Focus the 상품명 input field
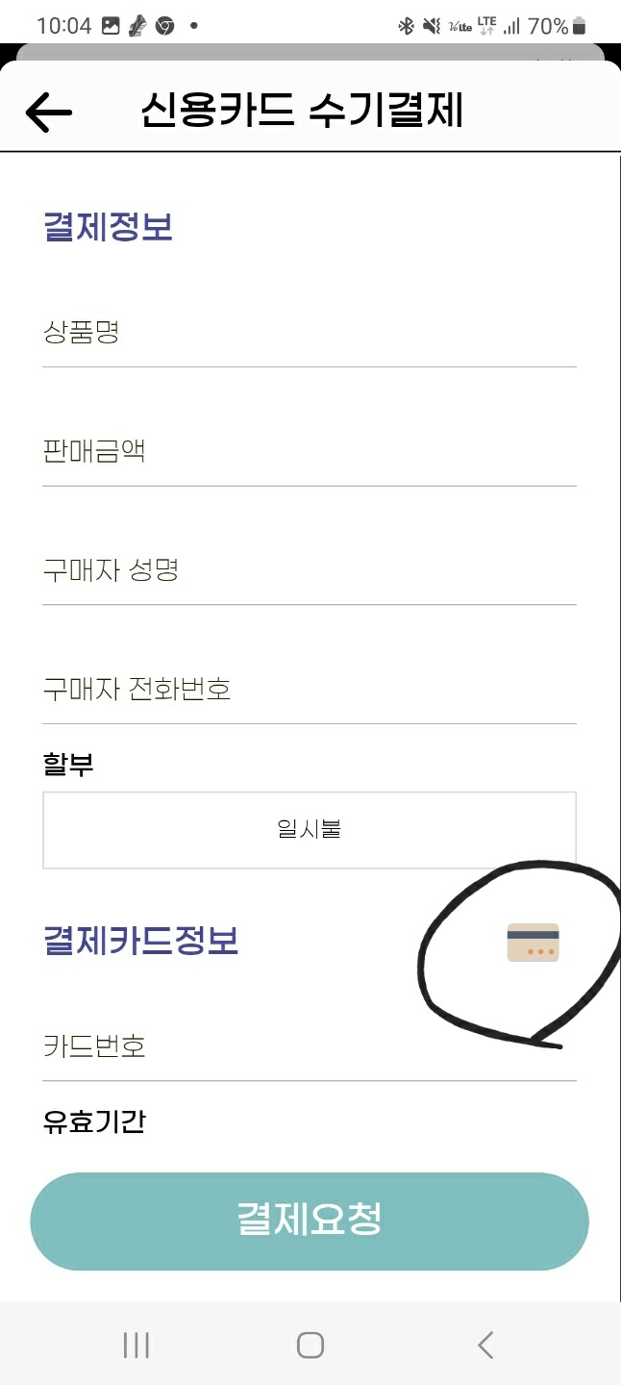Image resolution: width=621 pixels, height=1385 pixels. click(x=310, y=335)
